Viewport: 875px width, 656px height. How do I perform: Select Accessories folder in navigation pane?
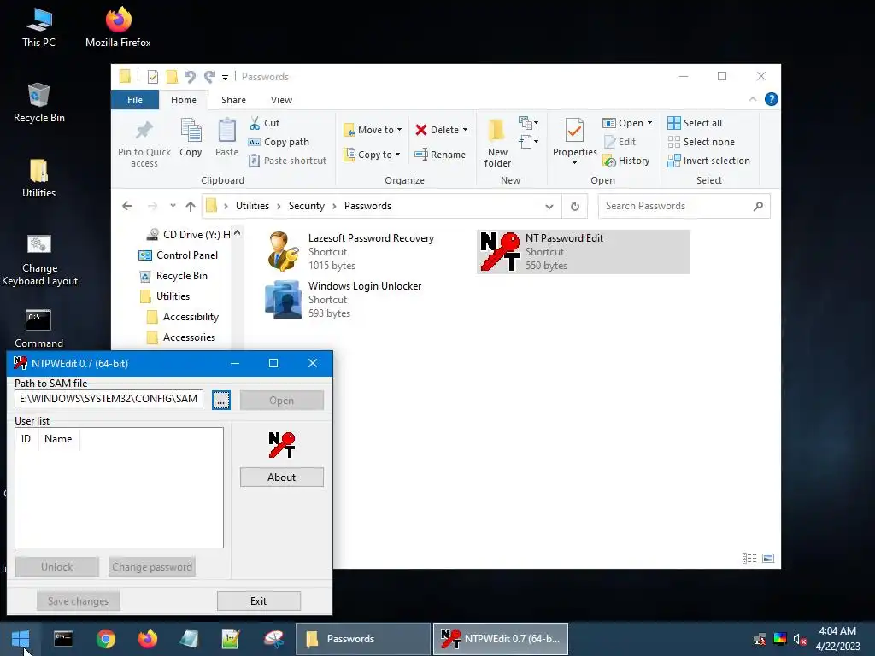(x=181, y=337)
